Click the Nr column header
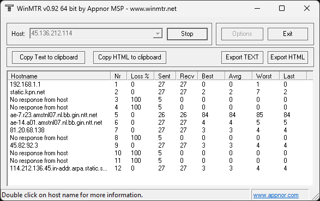 pos(119,76)
